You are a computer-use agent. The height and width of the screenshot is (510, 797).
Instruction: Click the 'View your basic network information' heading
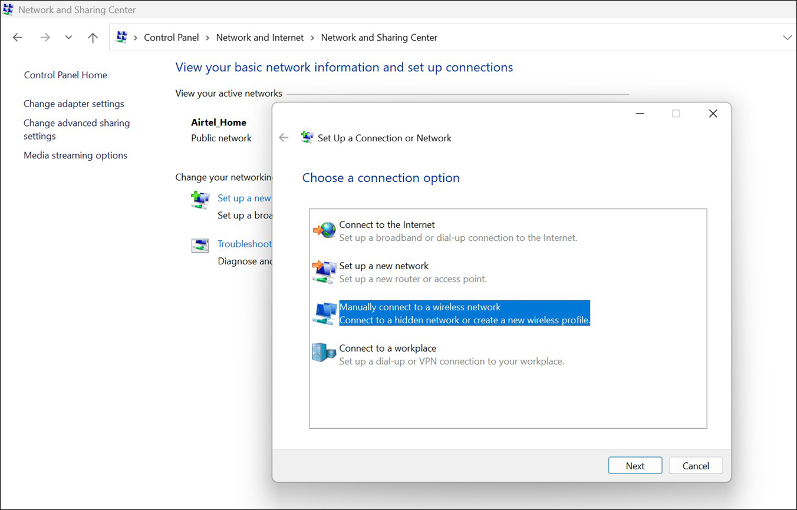point(344,67)
